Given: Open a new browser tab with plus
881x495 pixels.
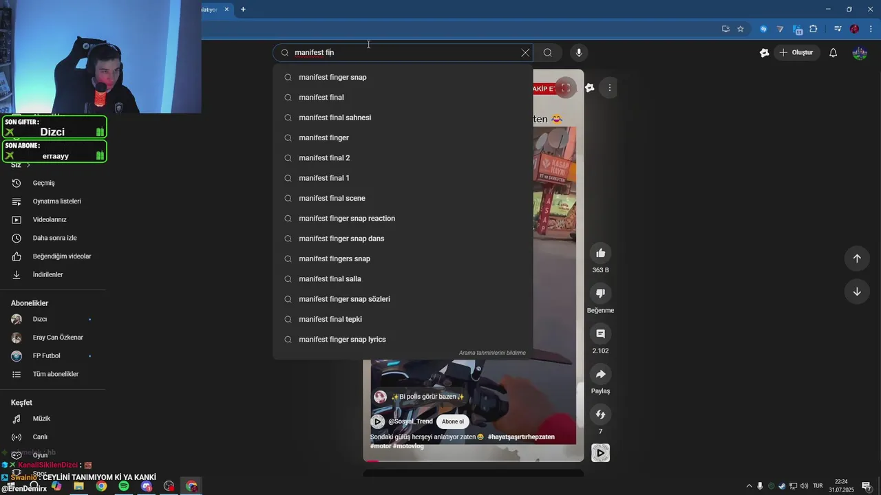Looking at the screenshot, I should point(243,10).
